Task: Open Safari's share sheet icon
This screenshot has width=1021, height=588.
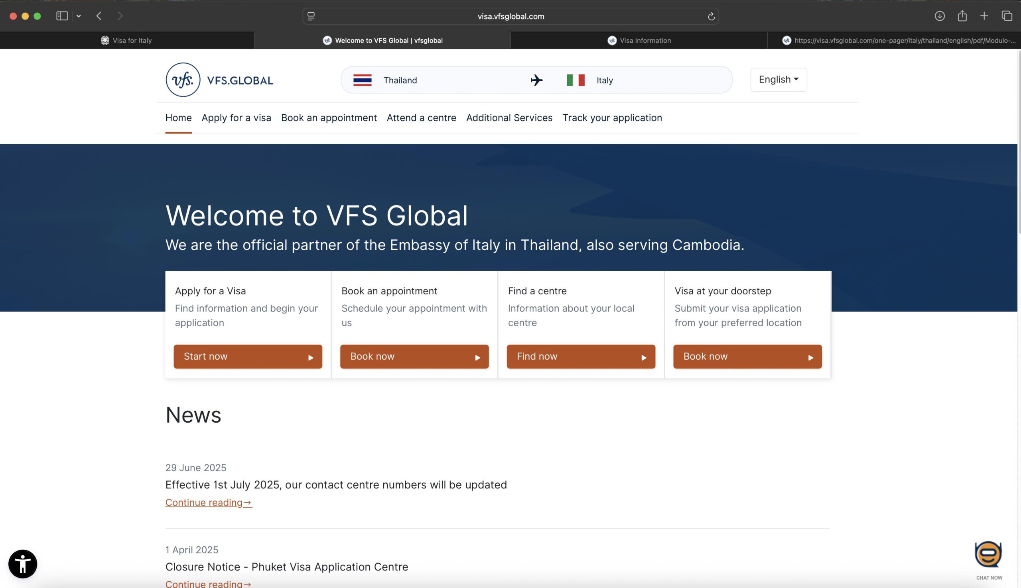Action: click(x=962, y=16)
